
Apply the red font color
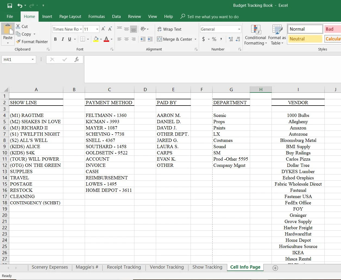106,39
